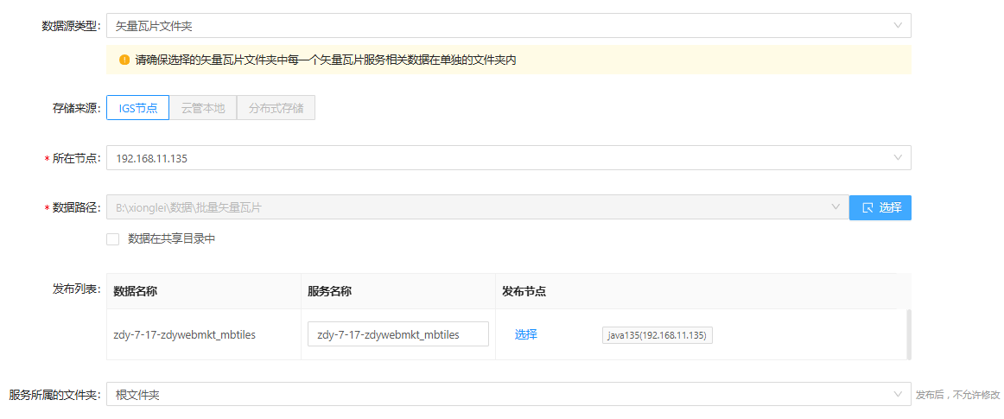Click the 发布节点 column header
This screenshot has width=1004, height=419.
tap(524, 291)
